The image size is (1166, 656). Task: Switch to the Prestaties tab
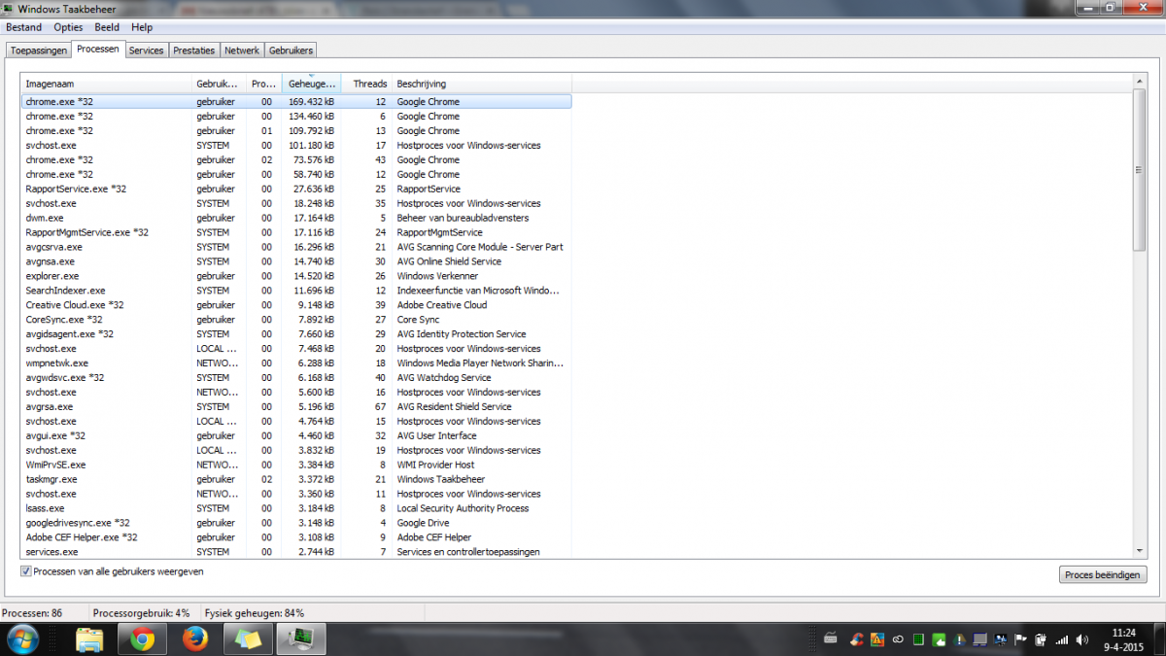[x=194, y=50]
